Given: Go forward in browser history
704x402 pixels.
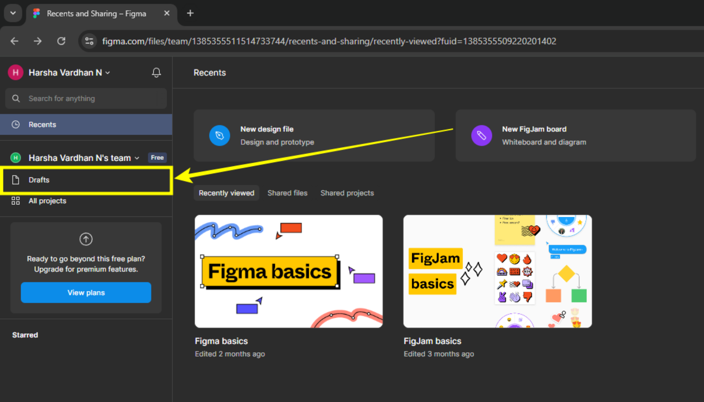Looking at the screenshot, I should coord(37,41).
